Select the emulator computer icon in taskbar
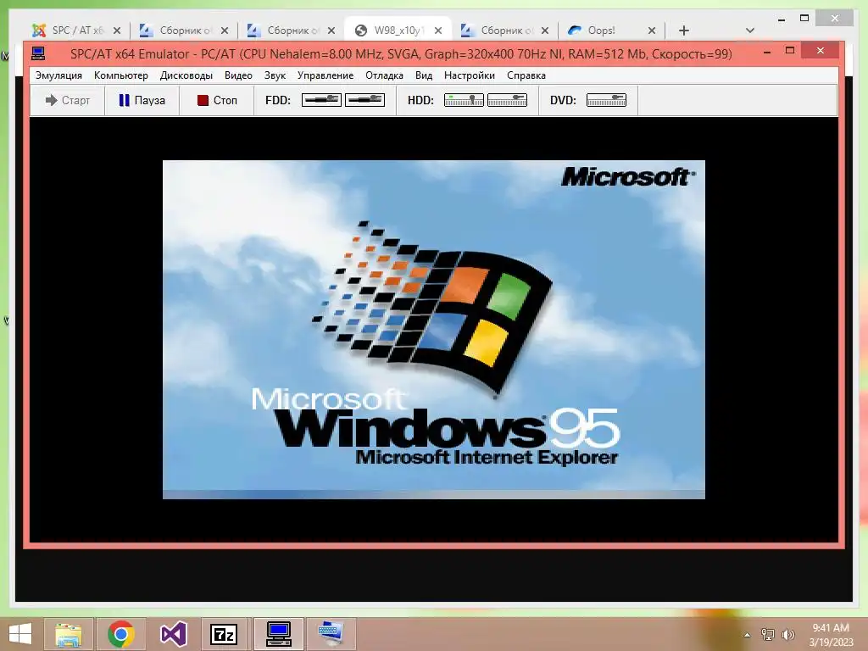 click(278, 634)
